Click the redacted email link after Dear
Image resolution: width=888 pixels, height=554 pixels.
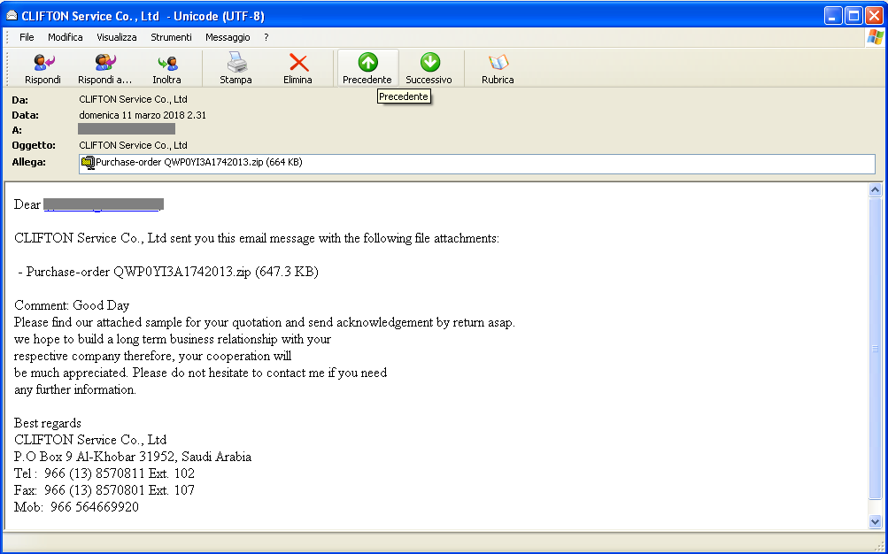click(104, 204)
